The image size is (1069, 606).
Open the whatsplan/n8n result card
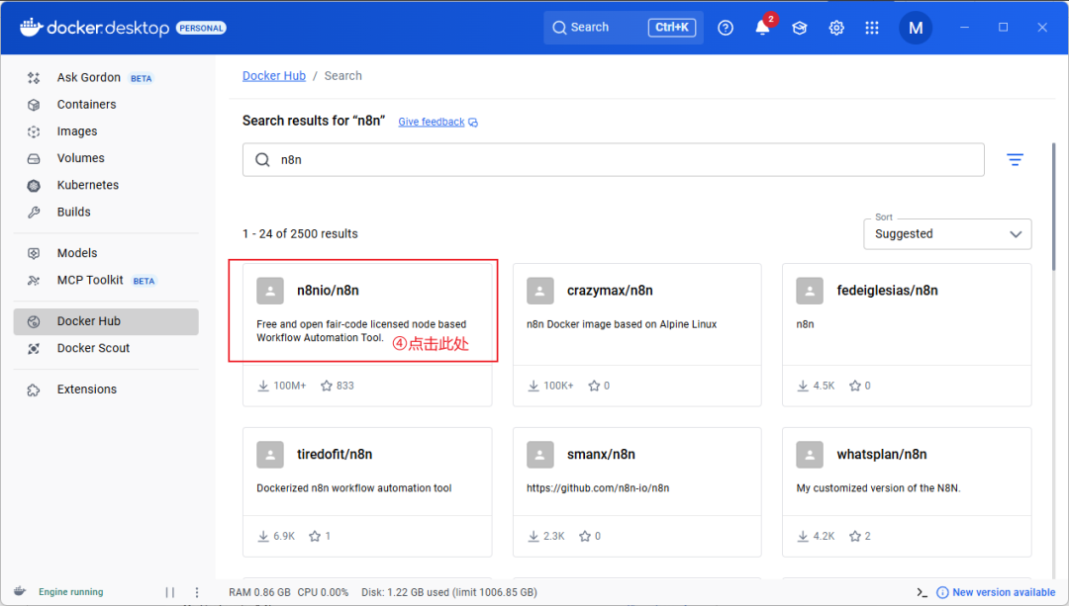907,492
